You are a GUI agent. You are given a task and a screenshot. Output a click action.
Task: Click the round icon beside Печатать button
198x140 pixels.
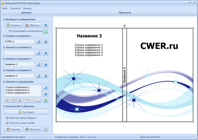(46, 129)
